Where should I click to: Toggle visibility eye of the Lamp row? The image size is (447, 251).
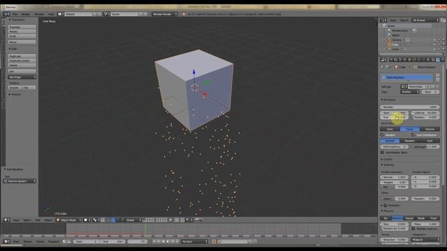point(434,49)
